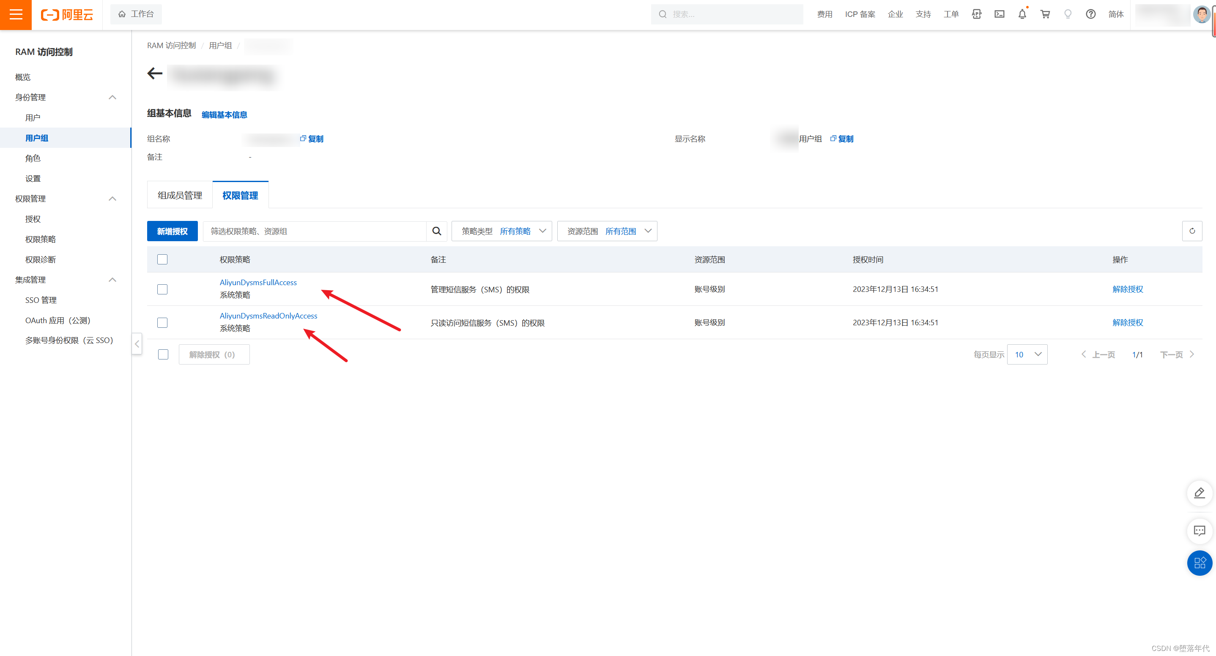
Task: Go to 下一页
Action: pos(1177,354)
